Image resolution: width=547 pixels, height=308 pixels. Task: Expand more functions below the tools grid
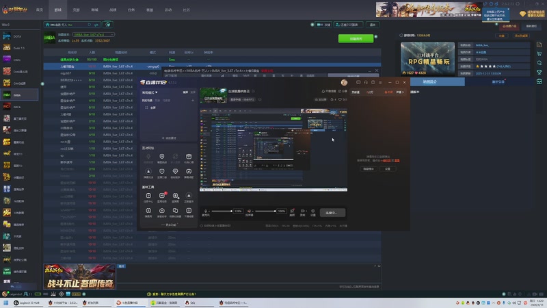[x=169, y=225]
